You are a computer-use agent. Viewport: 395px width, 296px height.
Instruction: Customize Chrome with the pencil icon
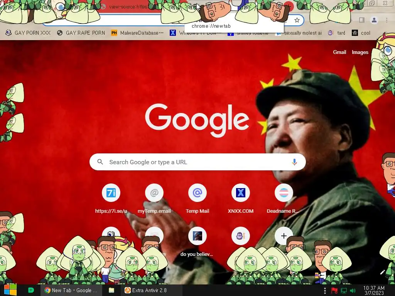click(x=382, y=272)
